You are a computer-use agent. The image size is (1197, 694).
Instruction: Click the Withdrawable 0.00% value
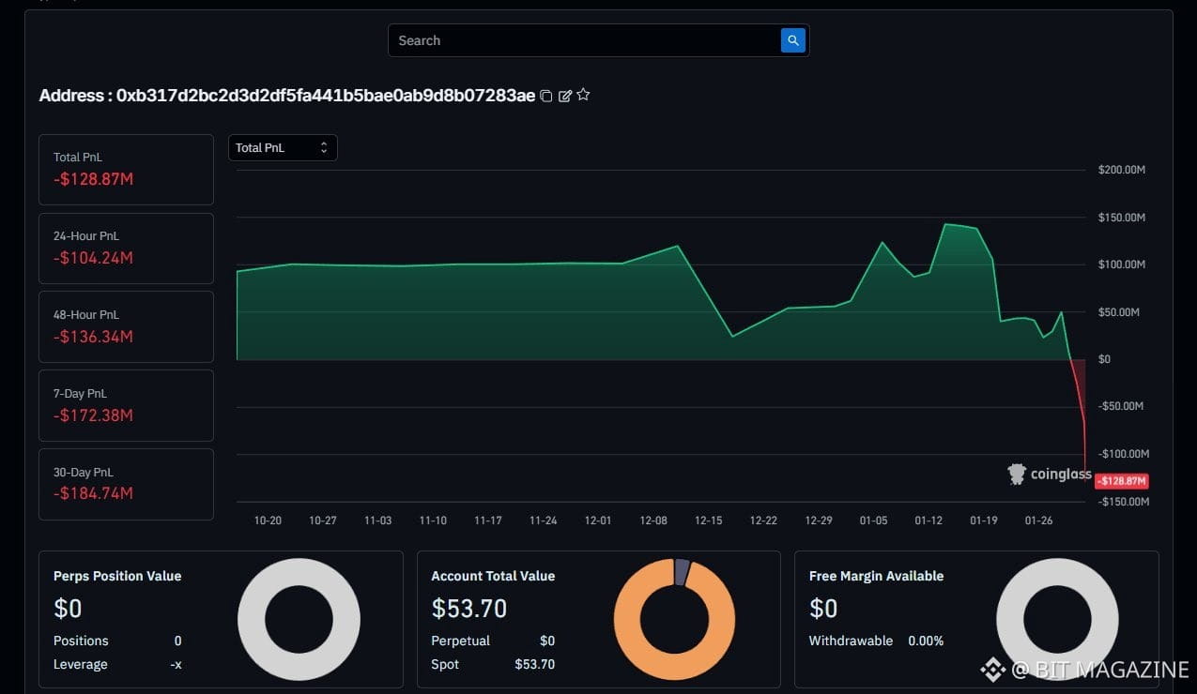pyautogui.click(x=926, y=641)
